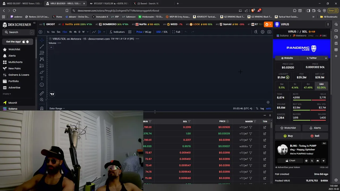This screenshot has width=340, height=191.
Task: Select the trend line drawing tool
Action: (x=42, y=47)
